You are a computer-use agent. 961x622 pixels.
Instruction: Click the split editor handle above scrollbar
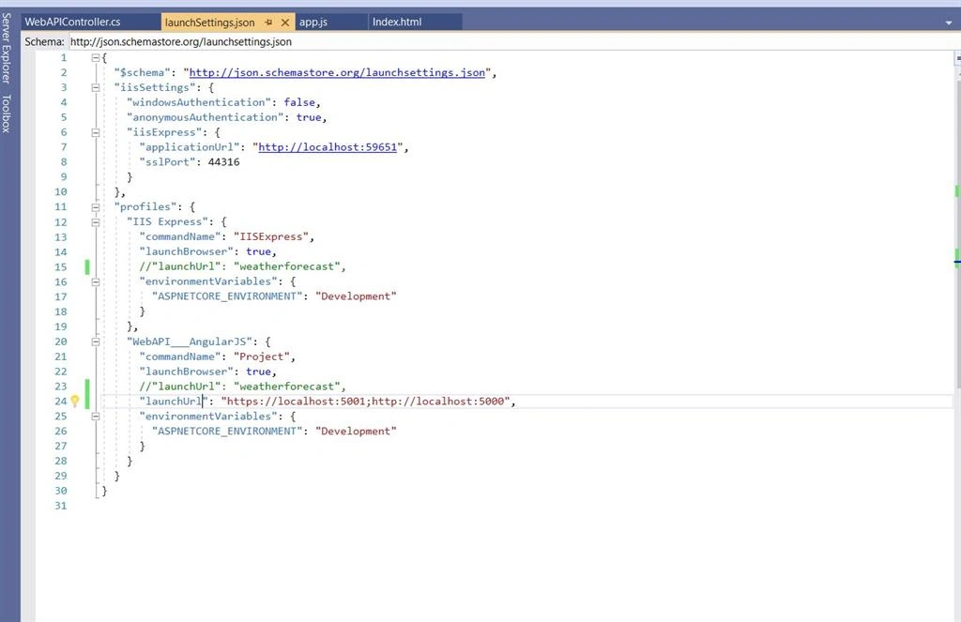tap(958, 58)
